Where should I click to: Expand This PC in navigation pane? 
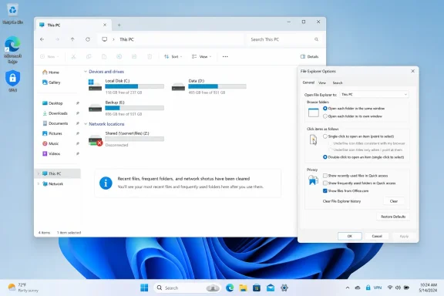coord(39,173)
